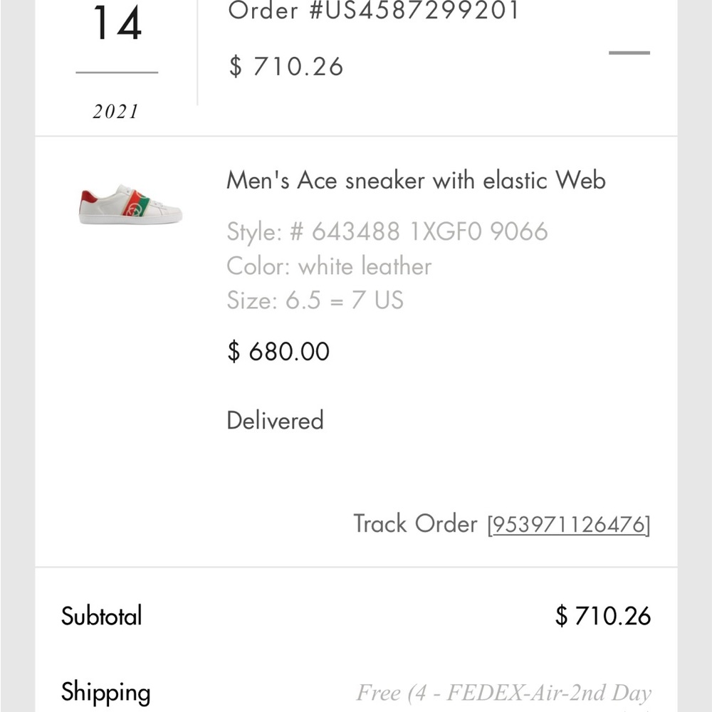Screen dimensions: 712x712
Task: Click the Color: white leather detail
Action: [328, 266]
